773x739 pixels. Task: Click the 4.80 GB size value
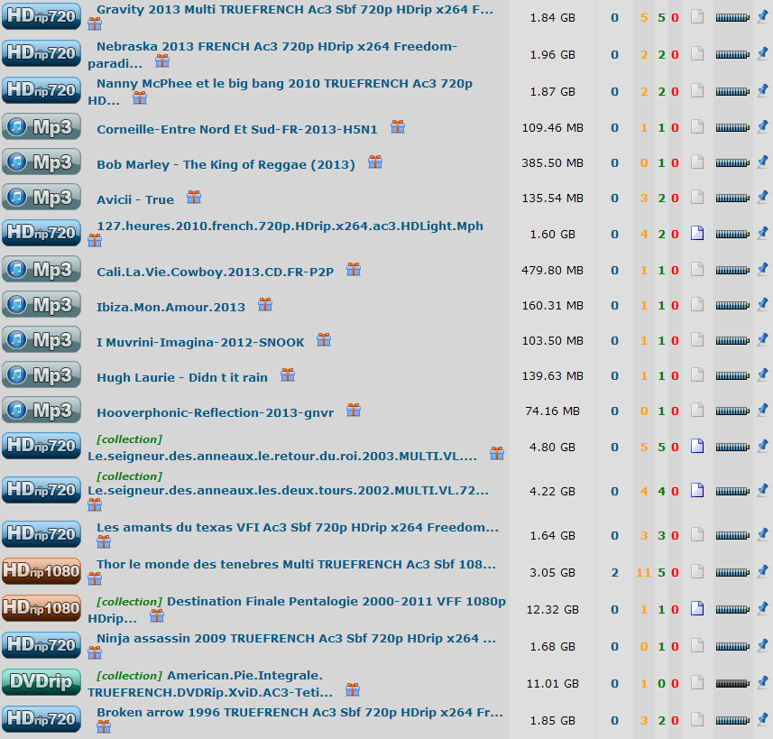coord(552,447)
